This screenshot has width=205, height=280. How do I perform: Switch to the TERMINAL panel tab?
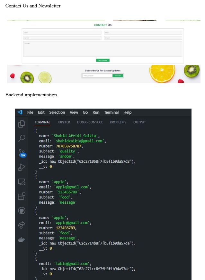point(42,122)
